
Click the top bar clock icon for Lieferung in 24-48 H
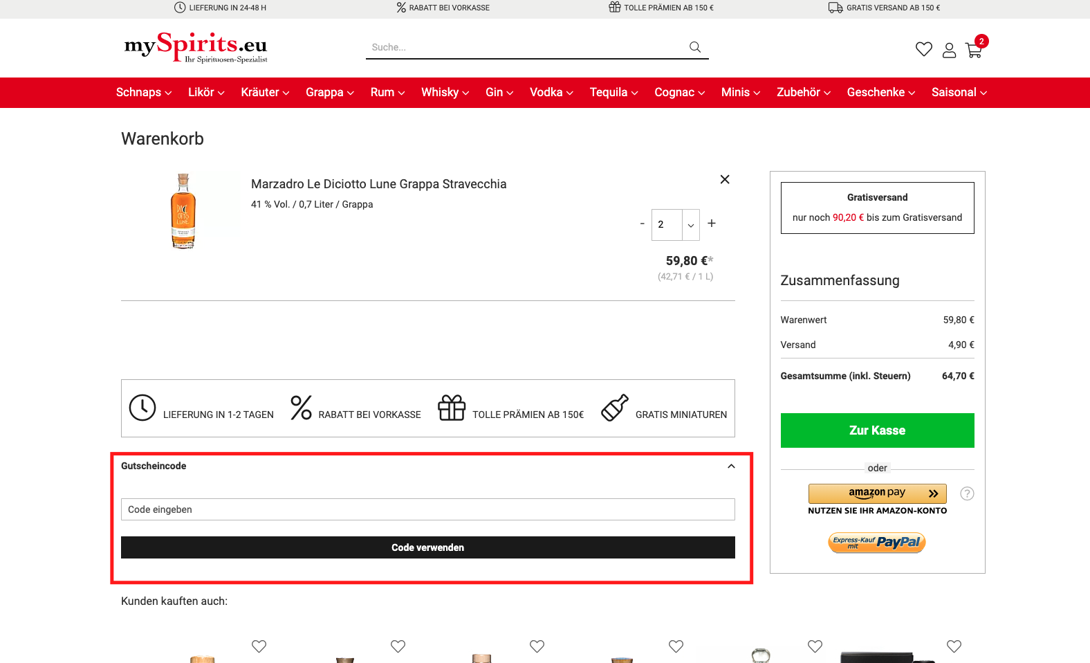(x=180, y=8)
